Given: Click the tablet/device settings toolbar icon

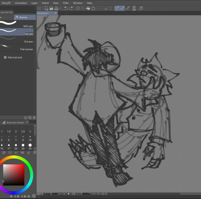Looking at the screenshot, I should pyautogui.click(x=134, y=8).
